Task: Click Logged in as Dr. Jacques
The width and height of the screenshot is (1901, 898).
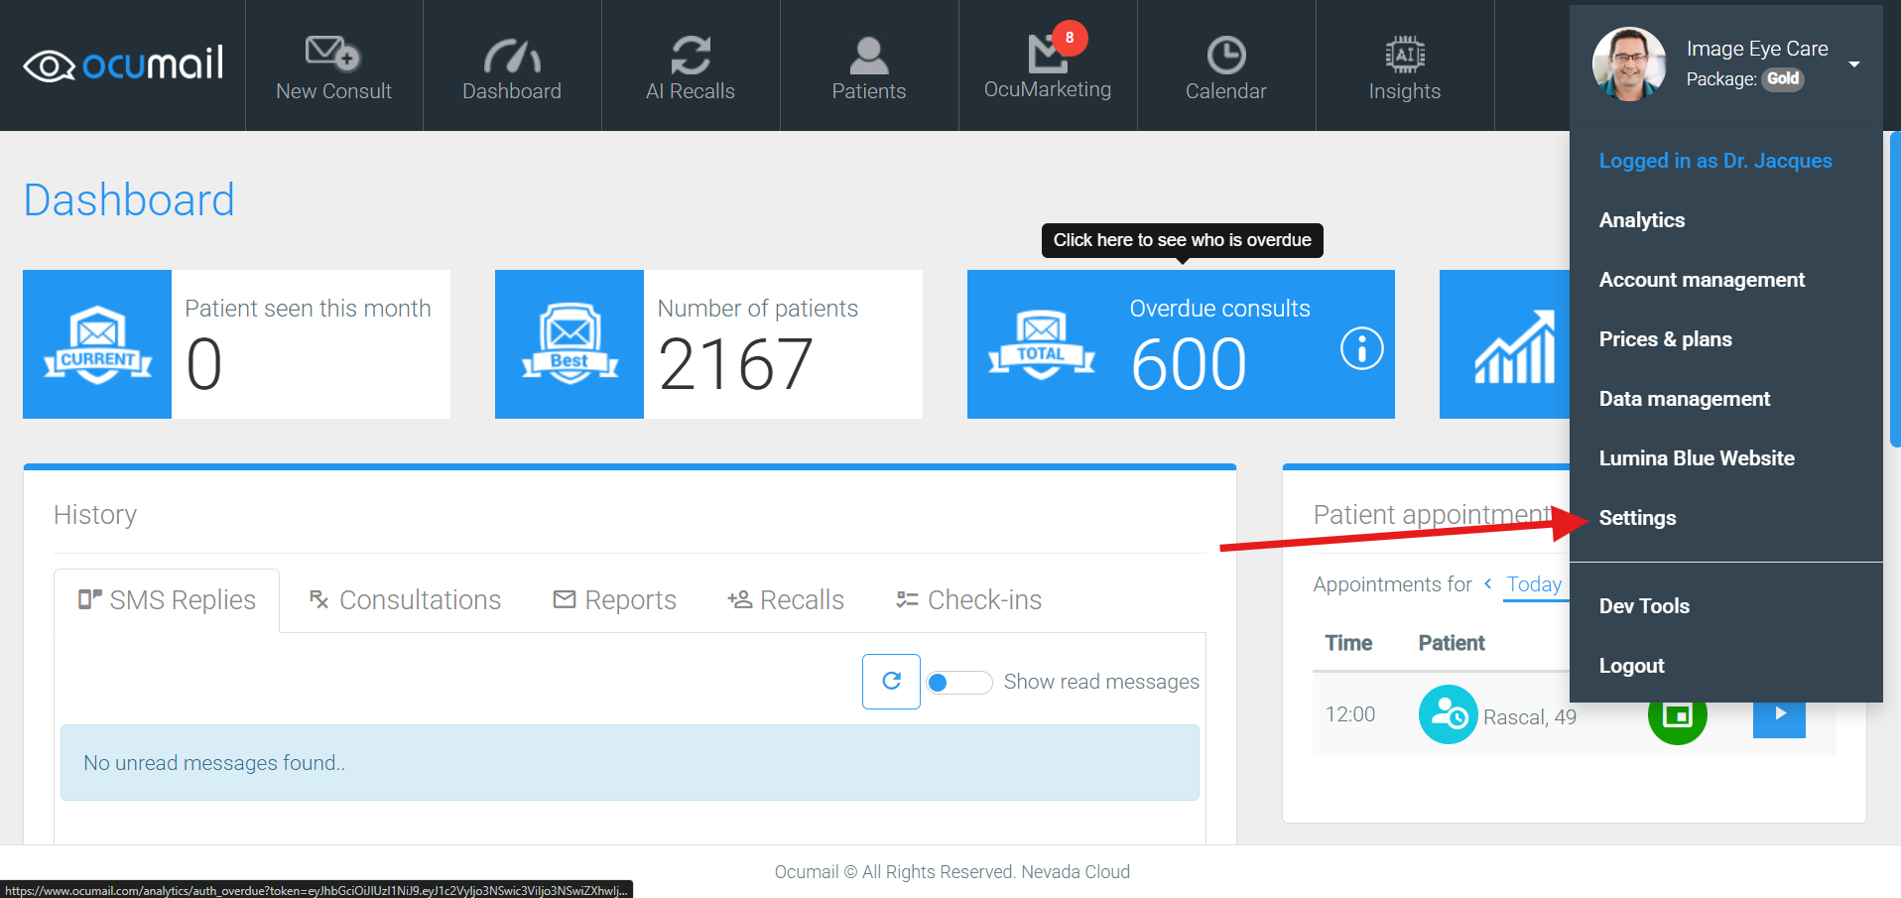Action: [x=1715, y=161]
